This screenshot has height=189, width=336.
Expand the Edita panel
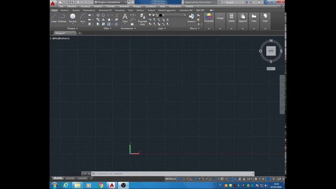[x=107, y=28]
